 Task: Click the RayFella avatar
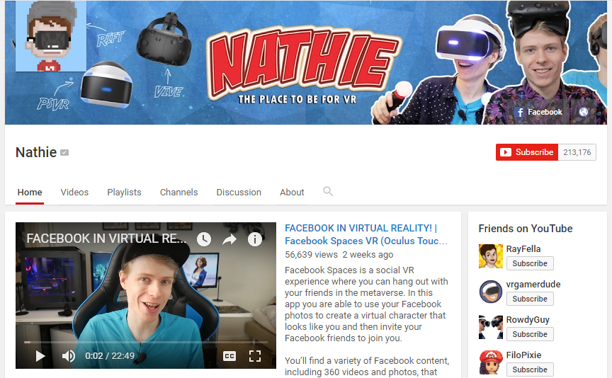pyautogui.click(x=491, y=256)
